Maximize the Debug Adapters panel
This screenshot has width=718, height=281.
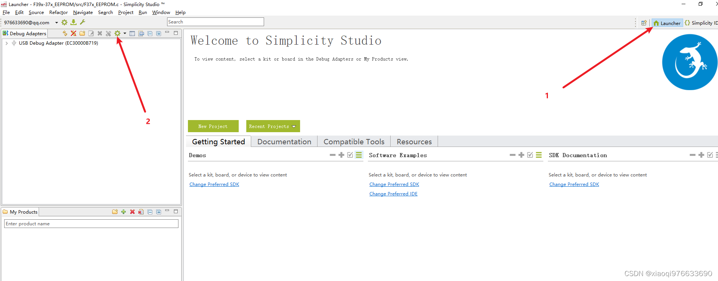[x=176, y=33]
